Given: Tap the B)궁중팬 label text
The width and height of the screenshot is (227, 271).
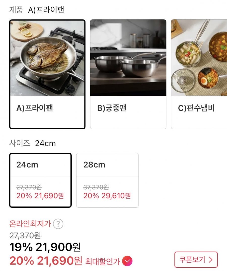Looking at the screenshot, I should (x=112, y=108).
